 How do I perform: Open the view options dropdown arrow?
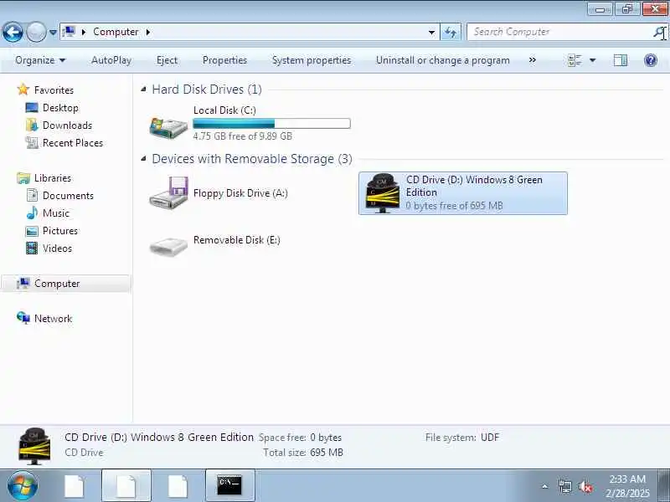(x=593, y=60)
